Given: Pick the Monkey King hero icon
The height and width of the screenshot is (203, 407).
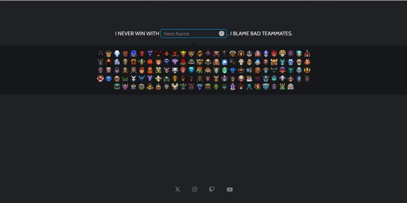Looking at the screenshot, I should 183,70.
